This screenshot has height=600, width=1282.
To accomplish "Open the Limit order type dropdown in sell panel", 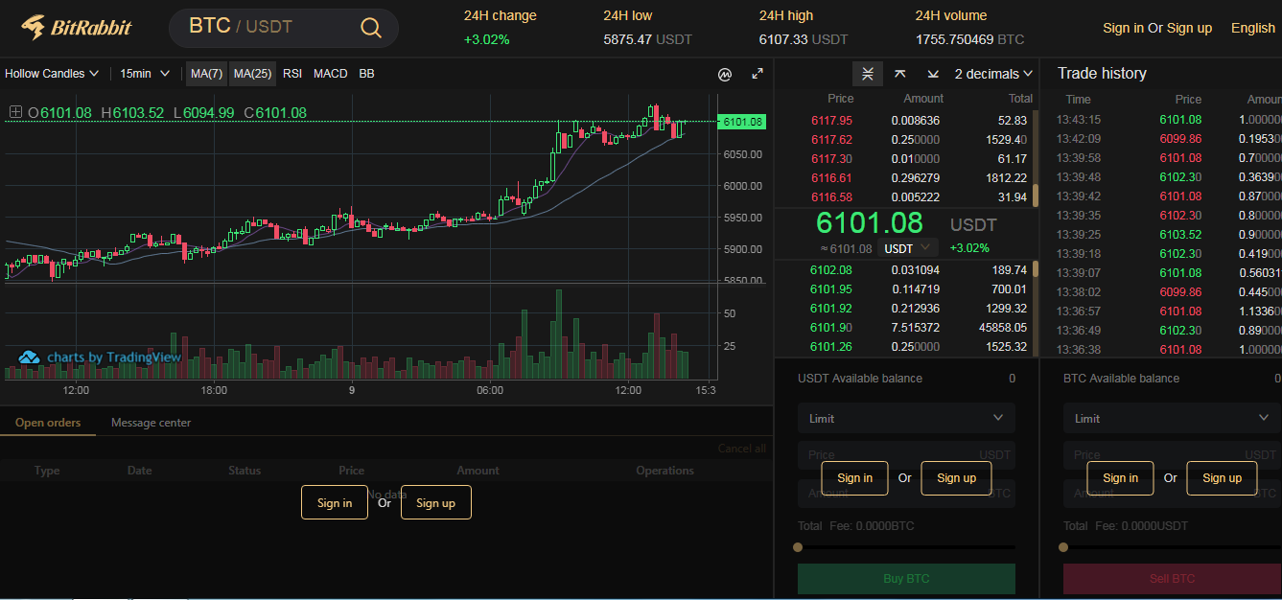I will tap(1172, 418).
